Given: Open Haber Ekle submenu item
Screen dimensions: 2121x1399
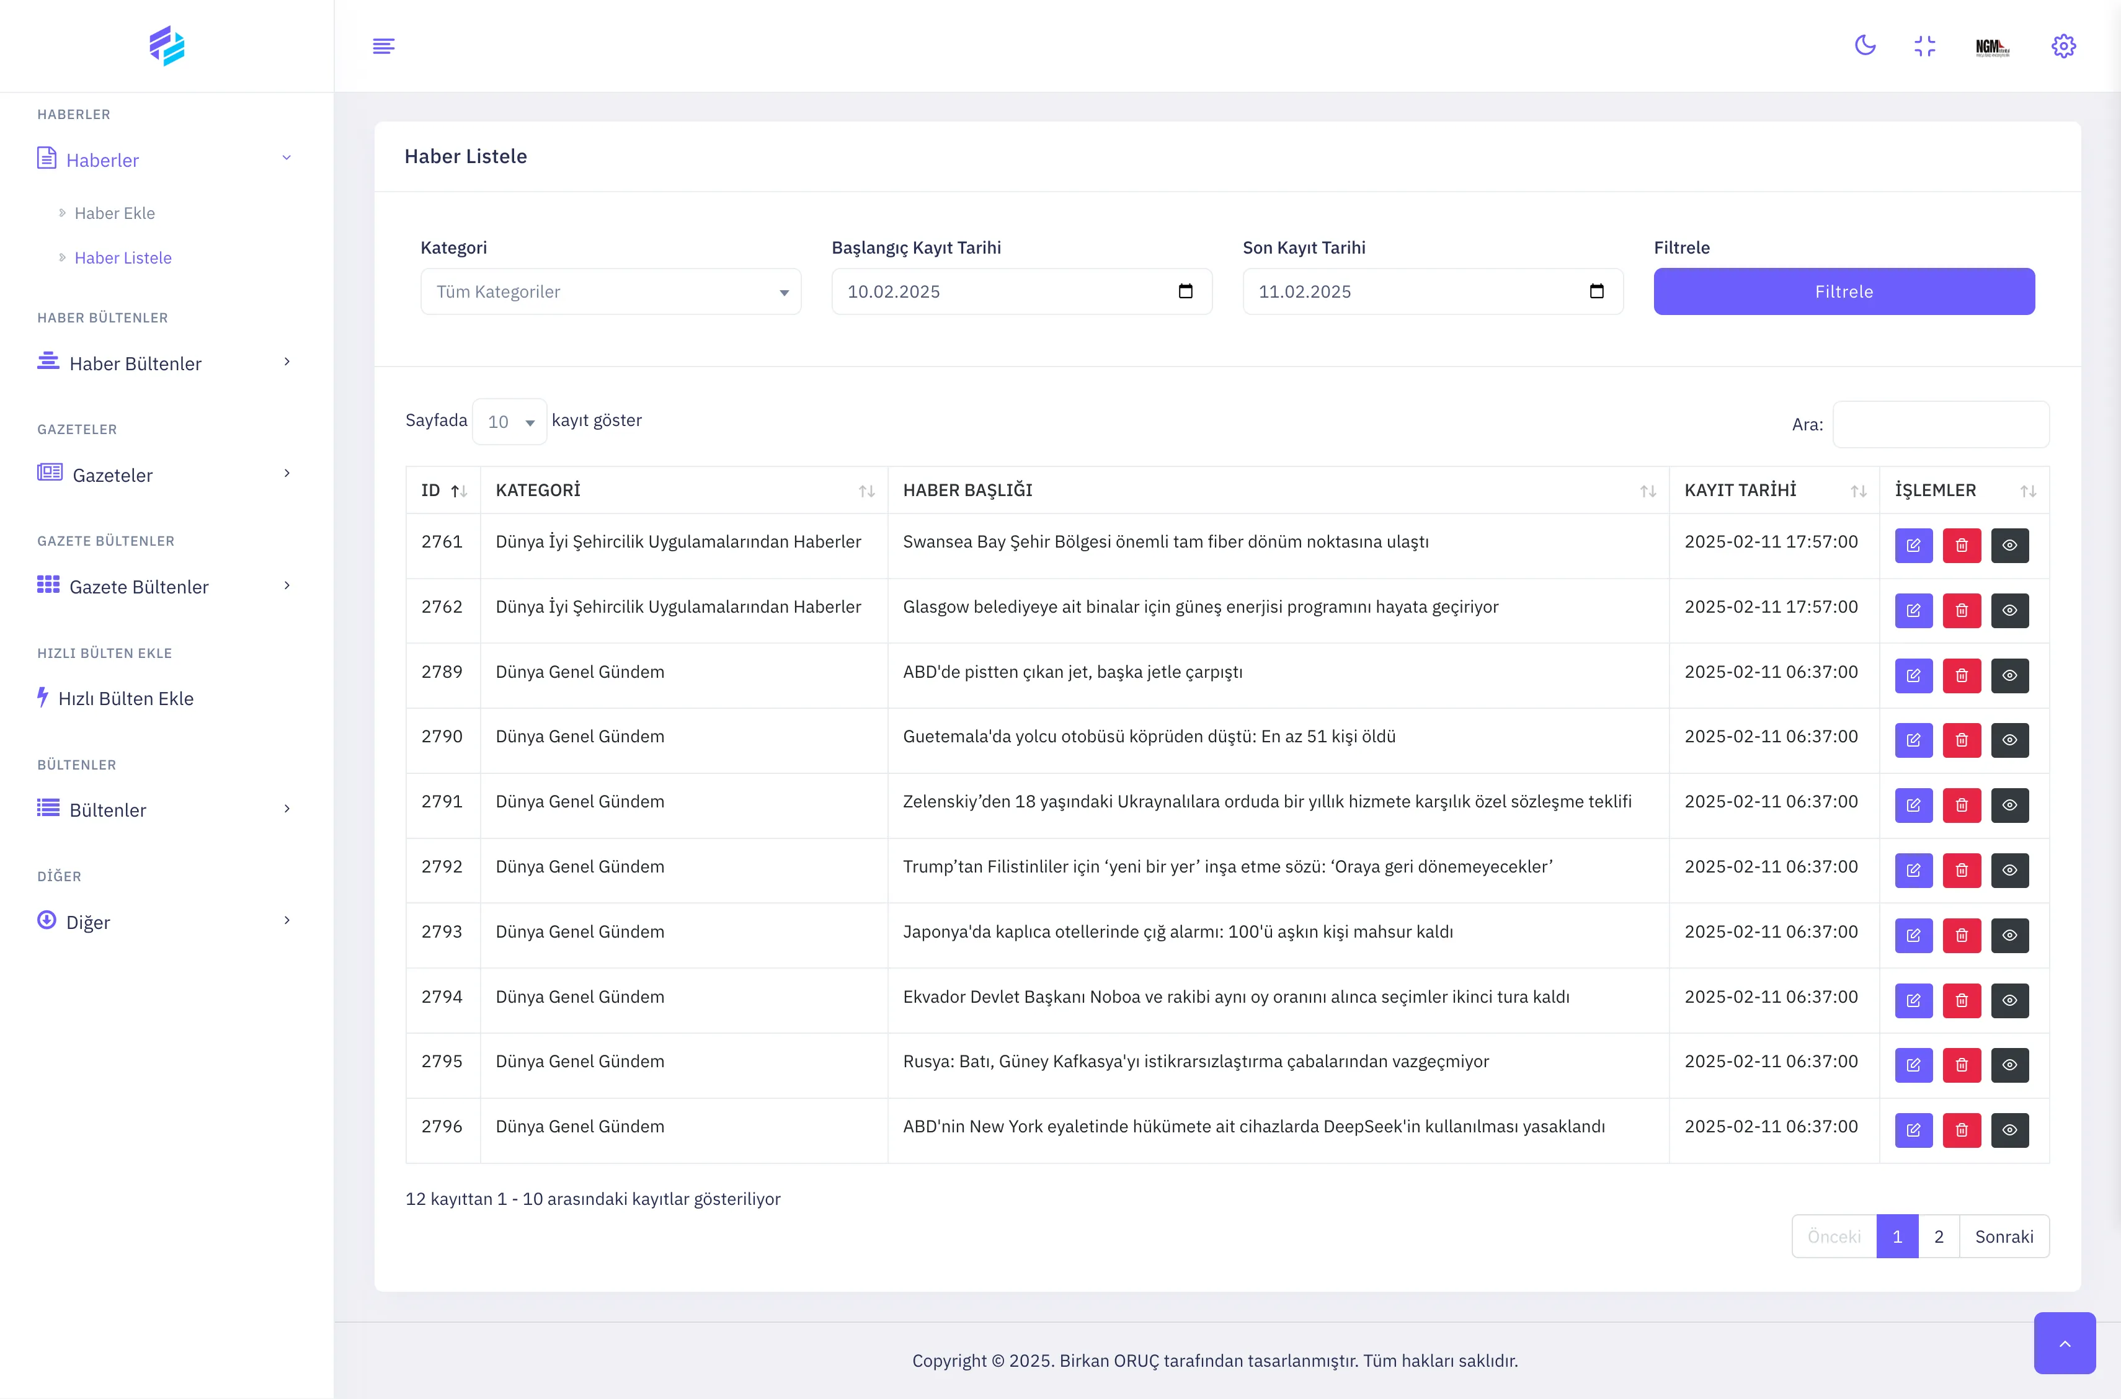Looking at the screenshot, I should tap(114, 213).
